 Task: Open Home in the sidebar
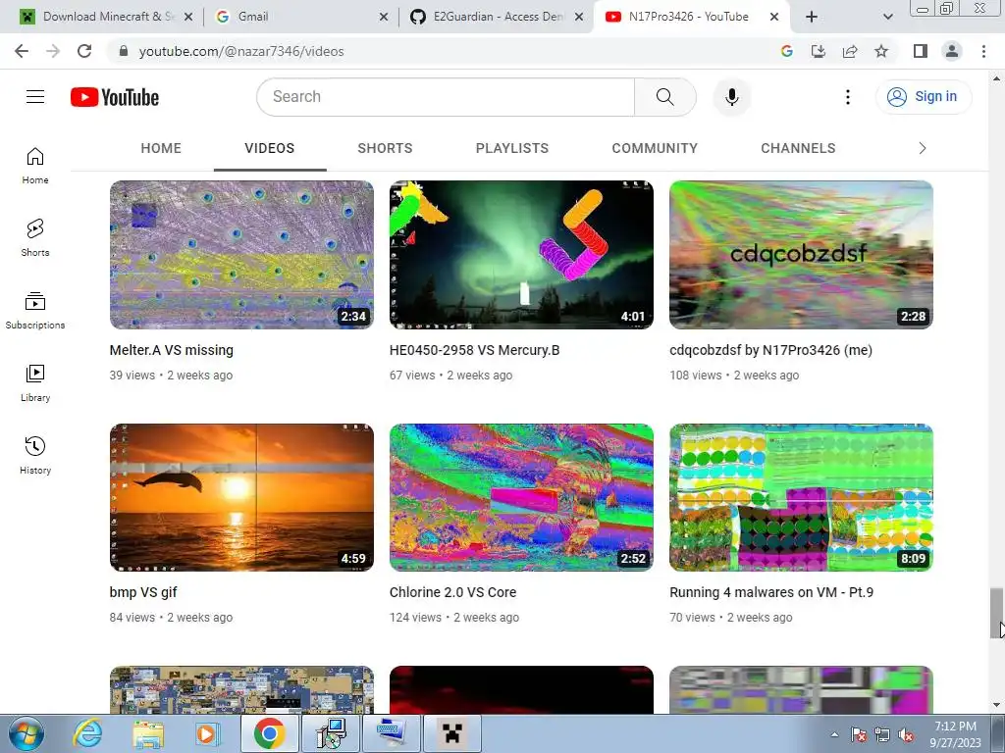[35, 166]
